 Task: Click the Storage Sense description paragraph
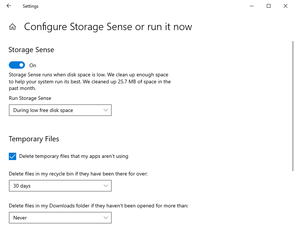89,81
